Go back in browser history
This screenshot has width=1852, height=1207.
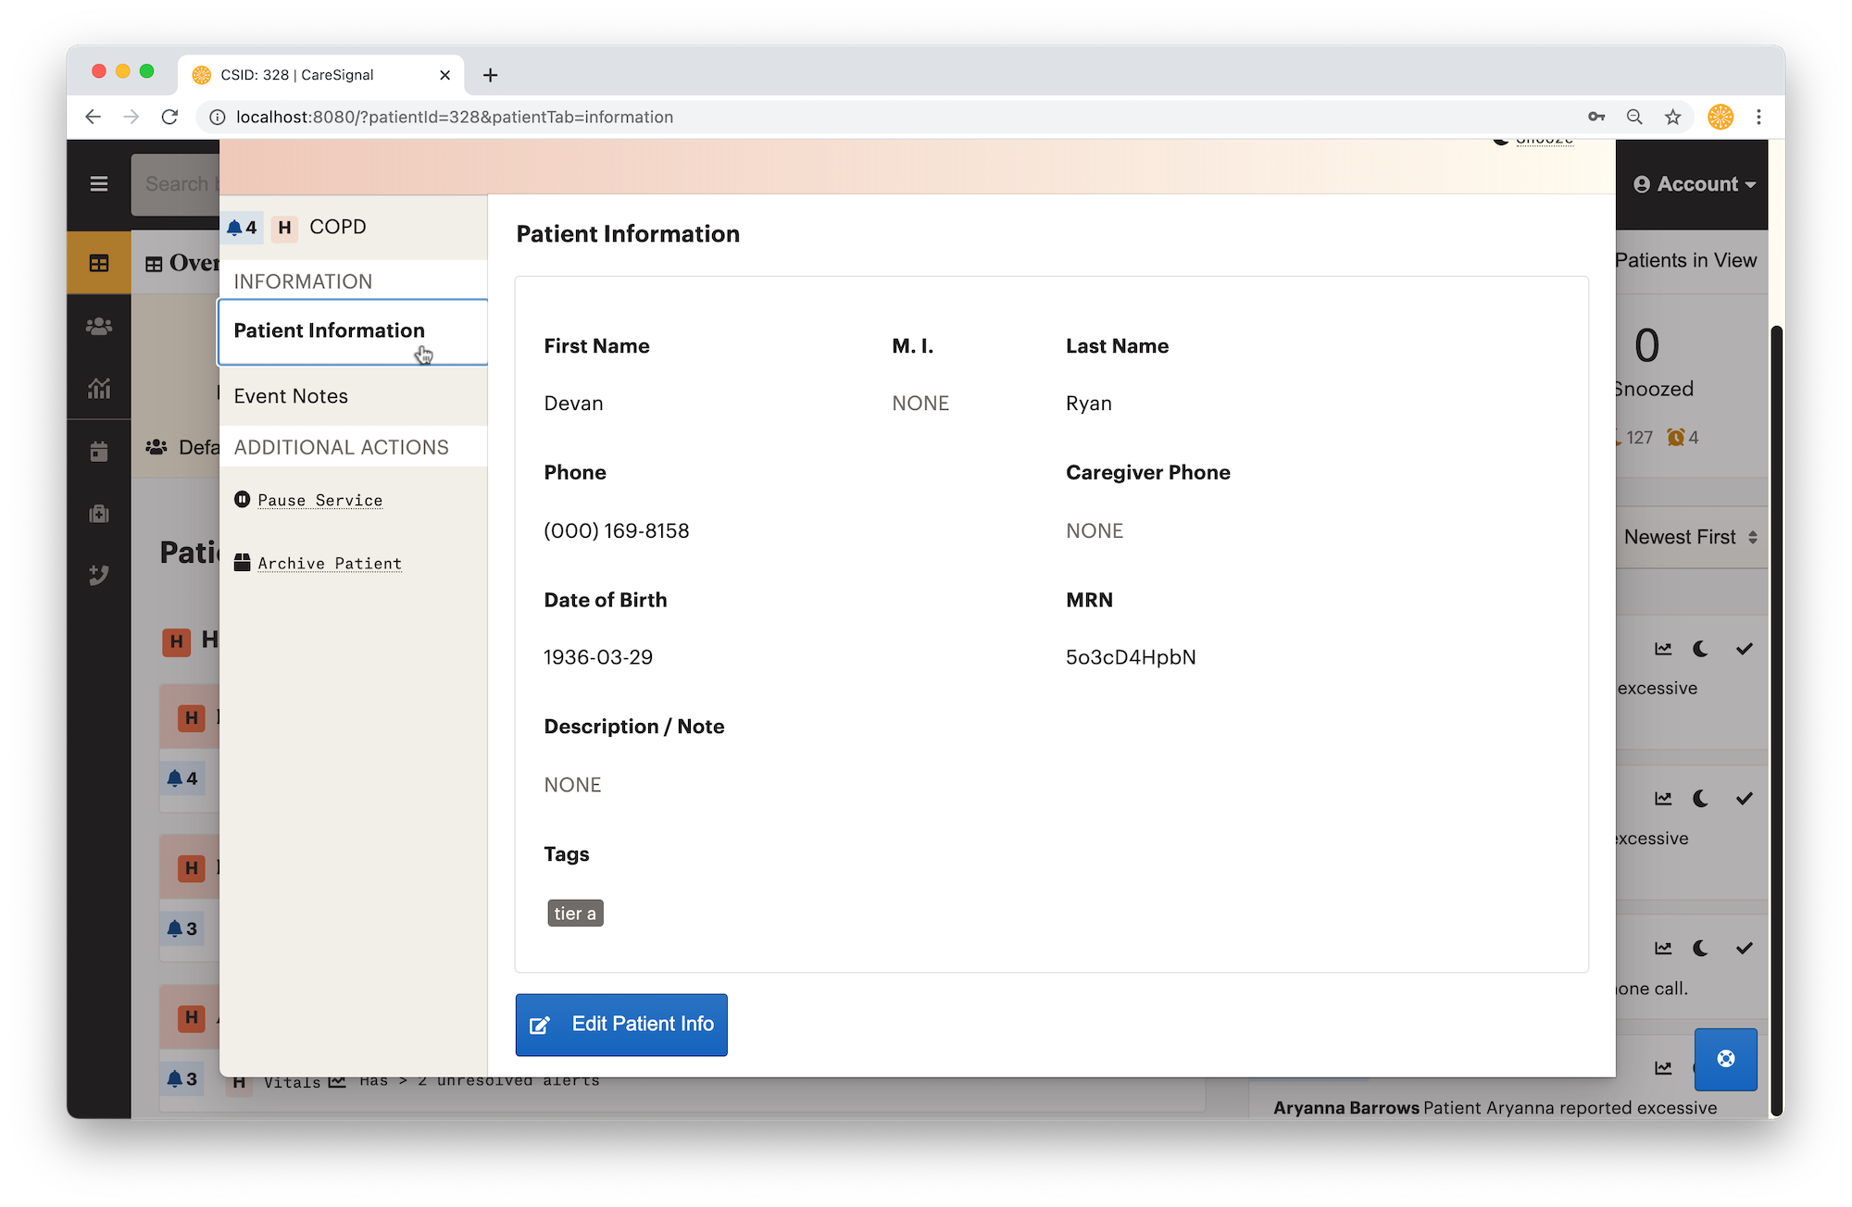click(93, 117)
